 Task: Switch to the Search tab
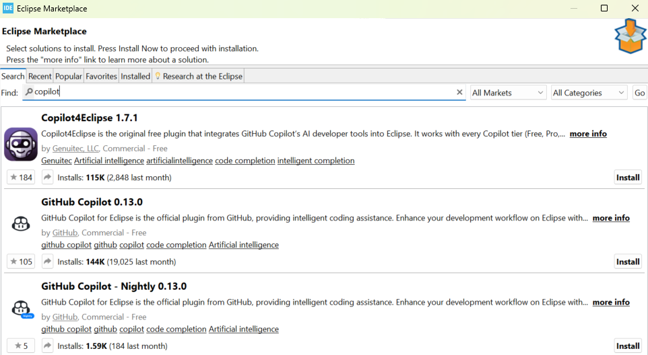13,76
